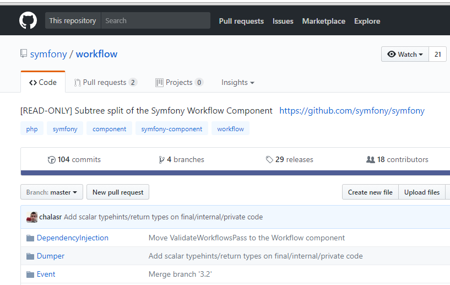Expand the Branch: master selector

pyautogui.click(x=52, y=192)
